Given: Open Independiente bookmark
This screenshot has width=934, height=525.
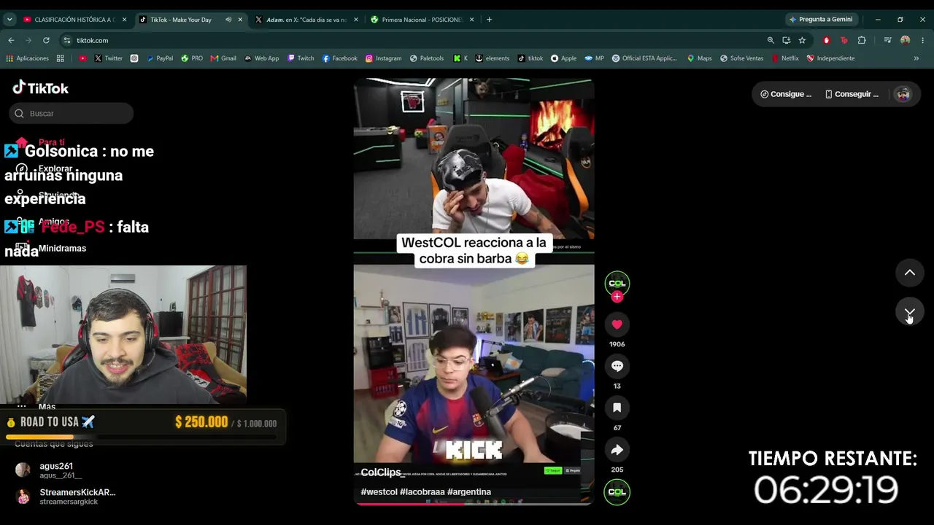Looking at the screenshot, I should [x=830, y=58].
